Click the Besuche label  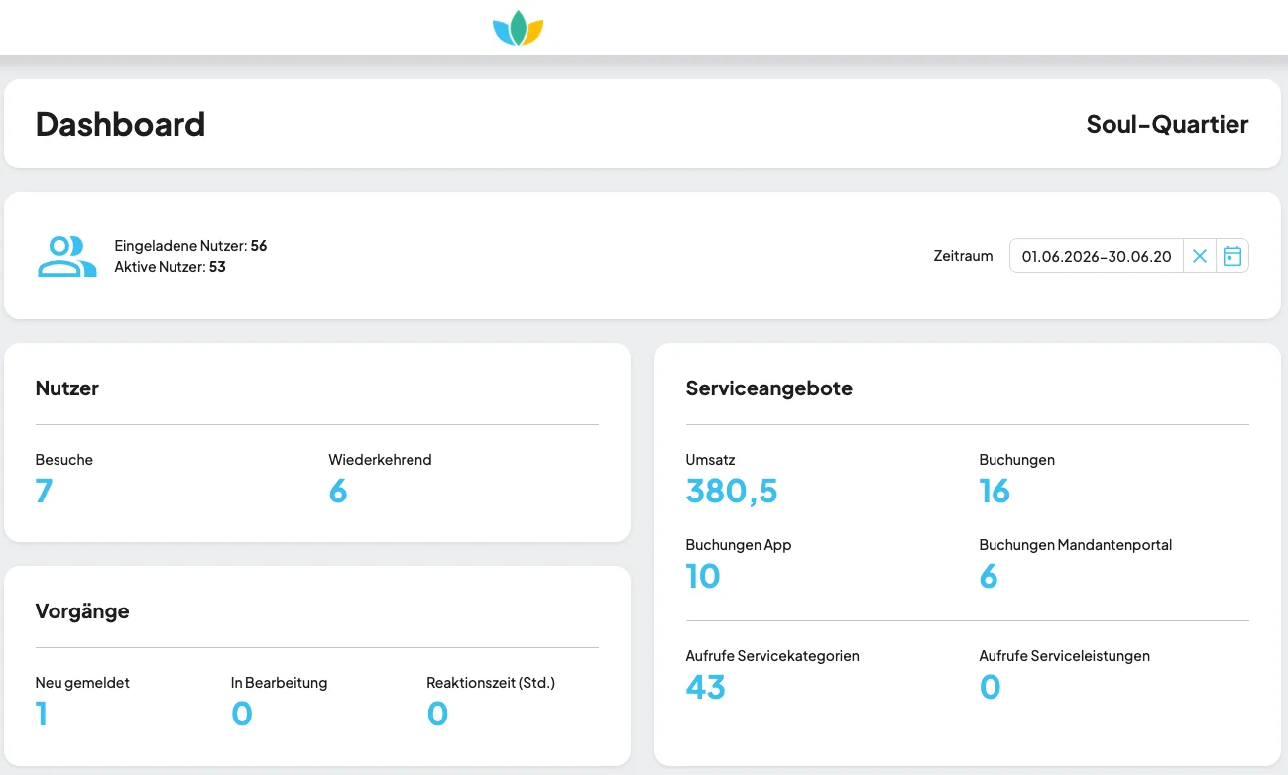[x=64, y=460]
